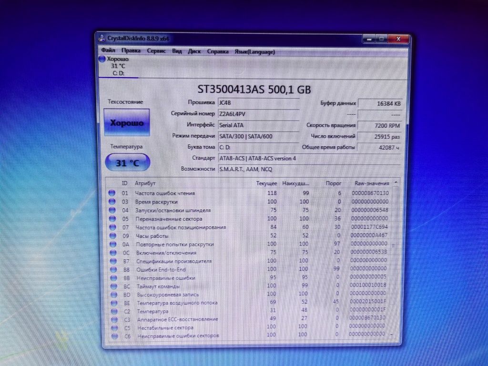Click the Raw-значения column header
The height and width of the screenshot is (366, 488).
372,183
